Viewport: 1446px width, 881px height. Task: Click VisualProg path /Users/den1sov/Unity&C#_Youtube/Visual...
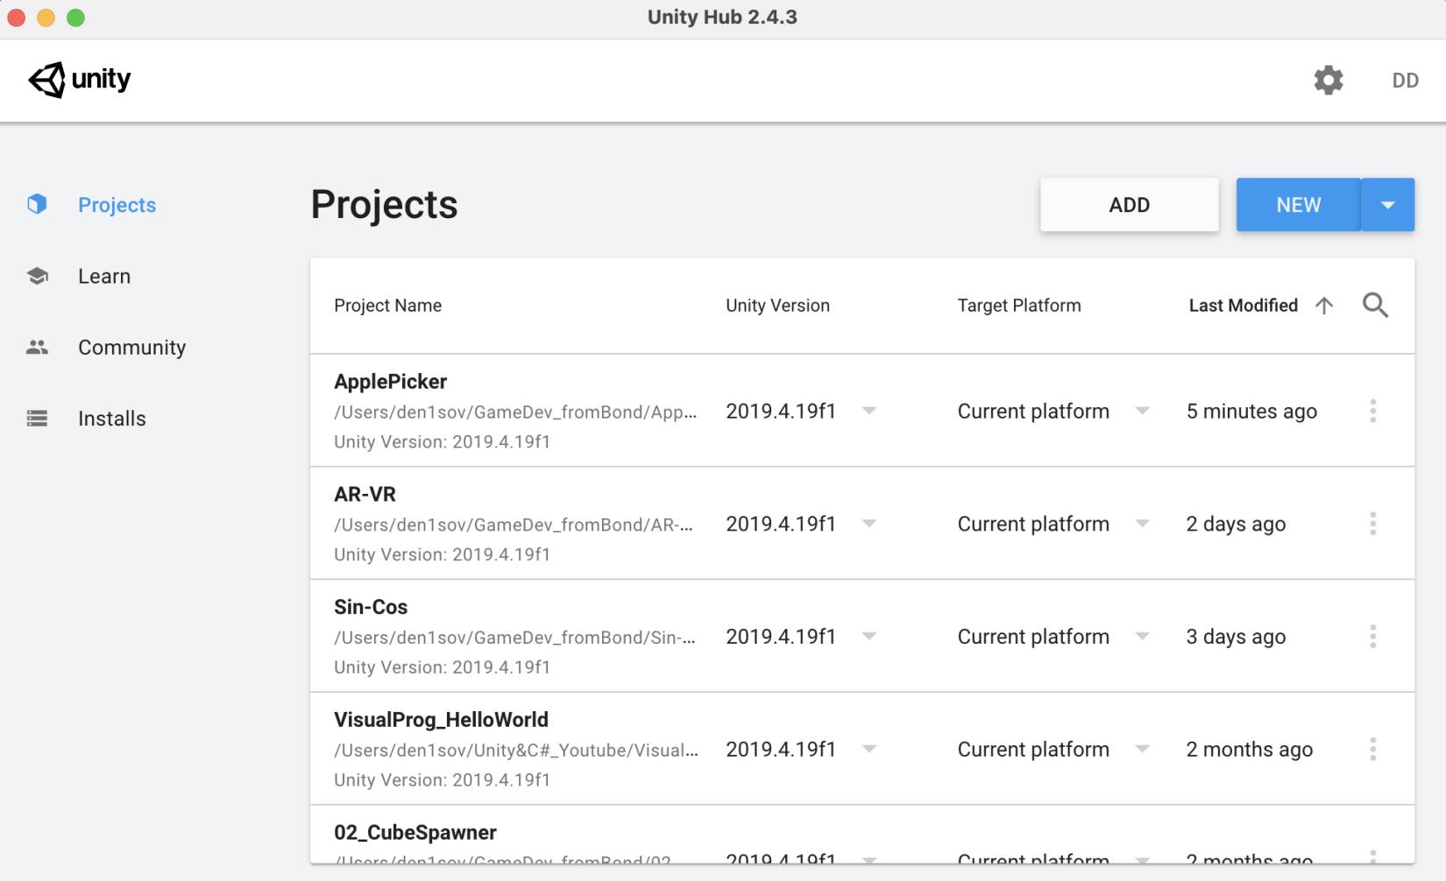pos(516,751)
